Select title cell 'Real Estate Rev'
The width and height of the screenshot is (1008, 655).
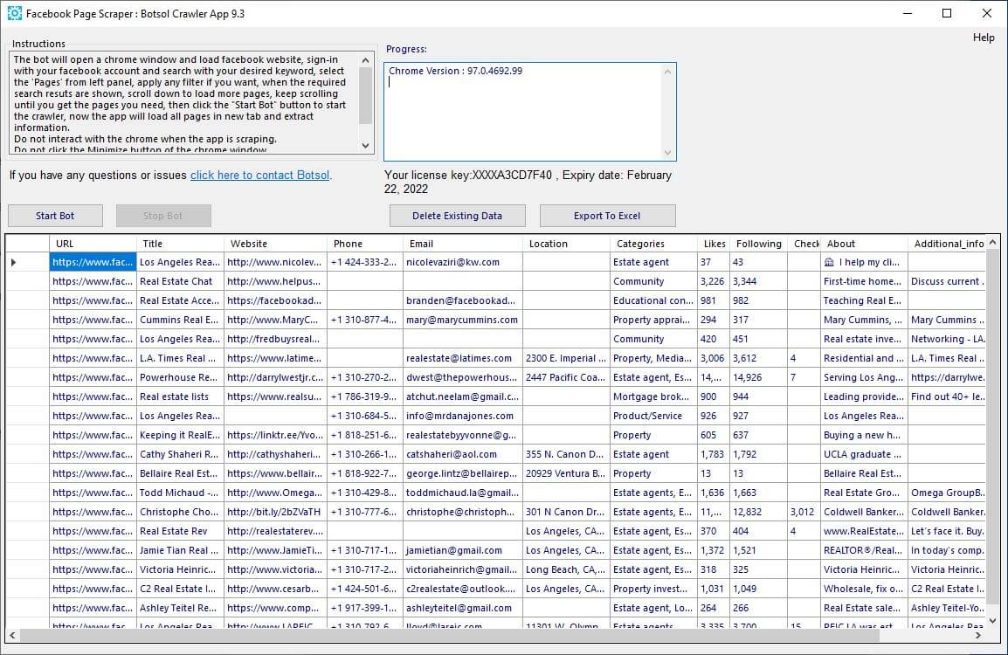[180, 532]
